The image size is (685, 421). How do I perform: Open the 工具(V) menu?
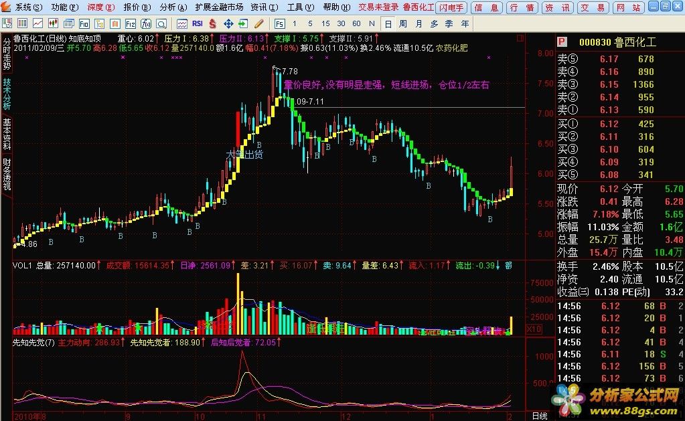click(301, 7)
